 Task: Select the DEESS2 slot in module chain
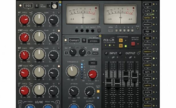(147, 52)
